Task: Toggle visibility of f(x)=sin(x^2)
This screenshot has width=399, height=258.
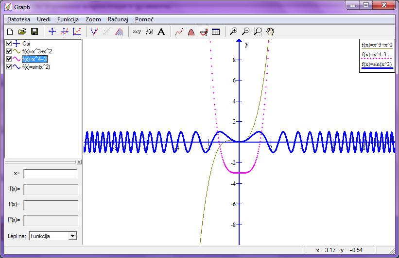Action: 9,67
